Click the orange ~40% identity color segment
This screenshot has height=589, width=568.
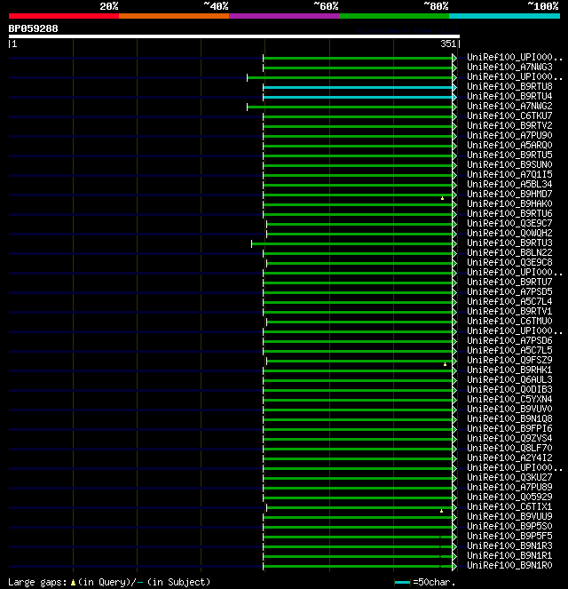point(174,16)
